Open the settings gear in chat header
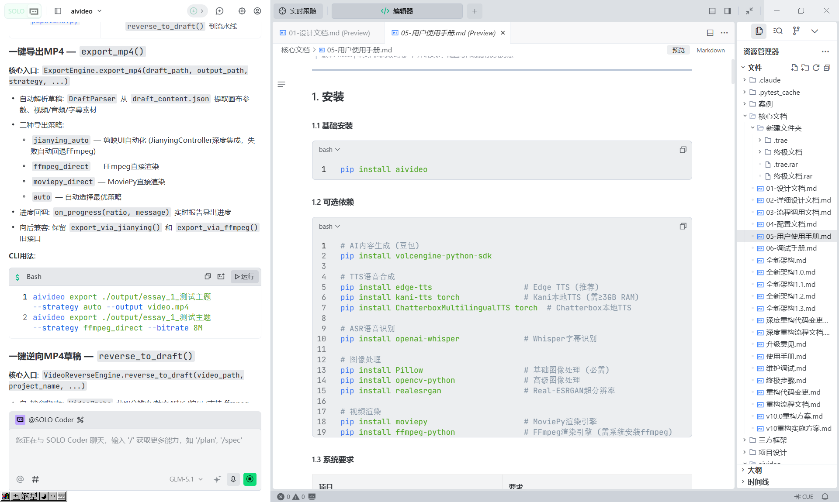Screen dimensions: 839x502 242,11
